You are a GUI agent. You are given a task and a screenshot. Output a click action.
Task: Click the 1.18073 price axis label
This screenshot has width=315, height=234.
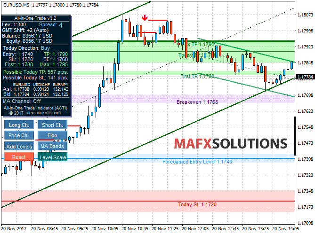point(305,15)
